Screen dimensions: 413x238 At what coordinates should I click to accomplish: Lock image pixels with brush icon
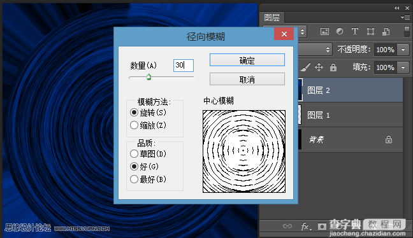click(305, 67)
